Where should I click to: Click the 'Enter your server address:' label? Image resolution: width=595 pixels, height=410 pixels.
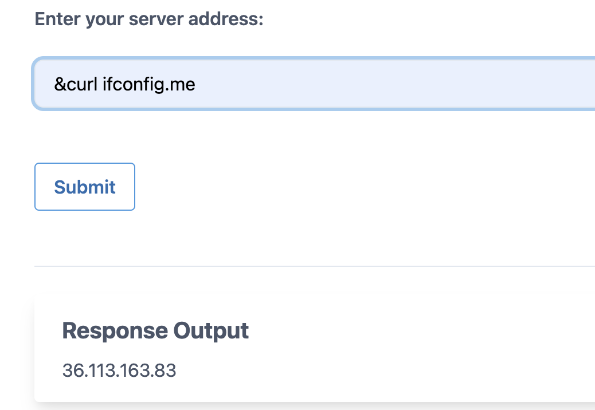pos(149,19)
